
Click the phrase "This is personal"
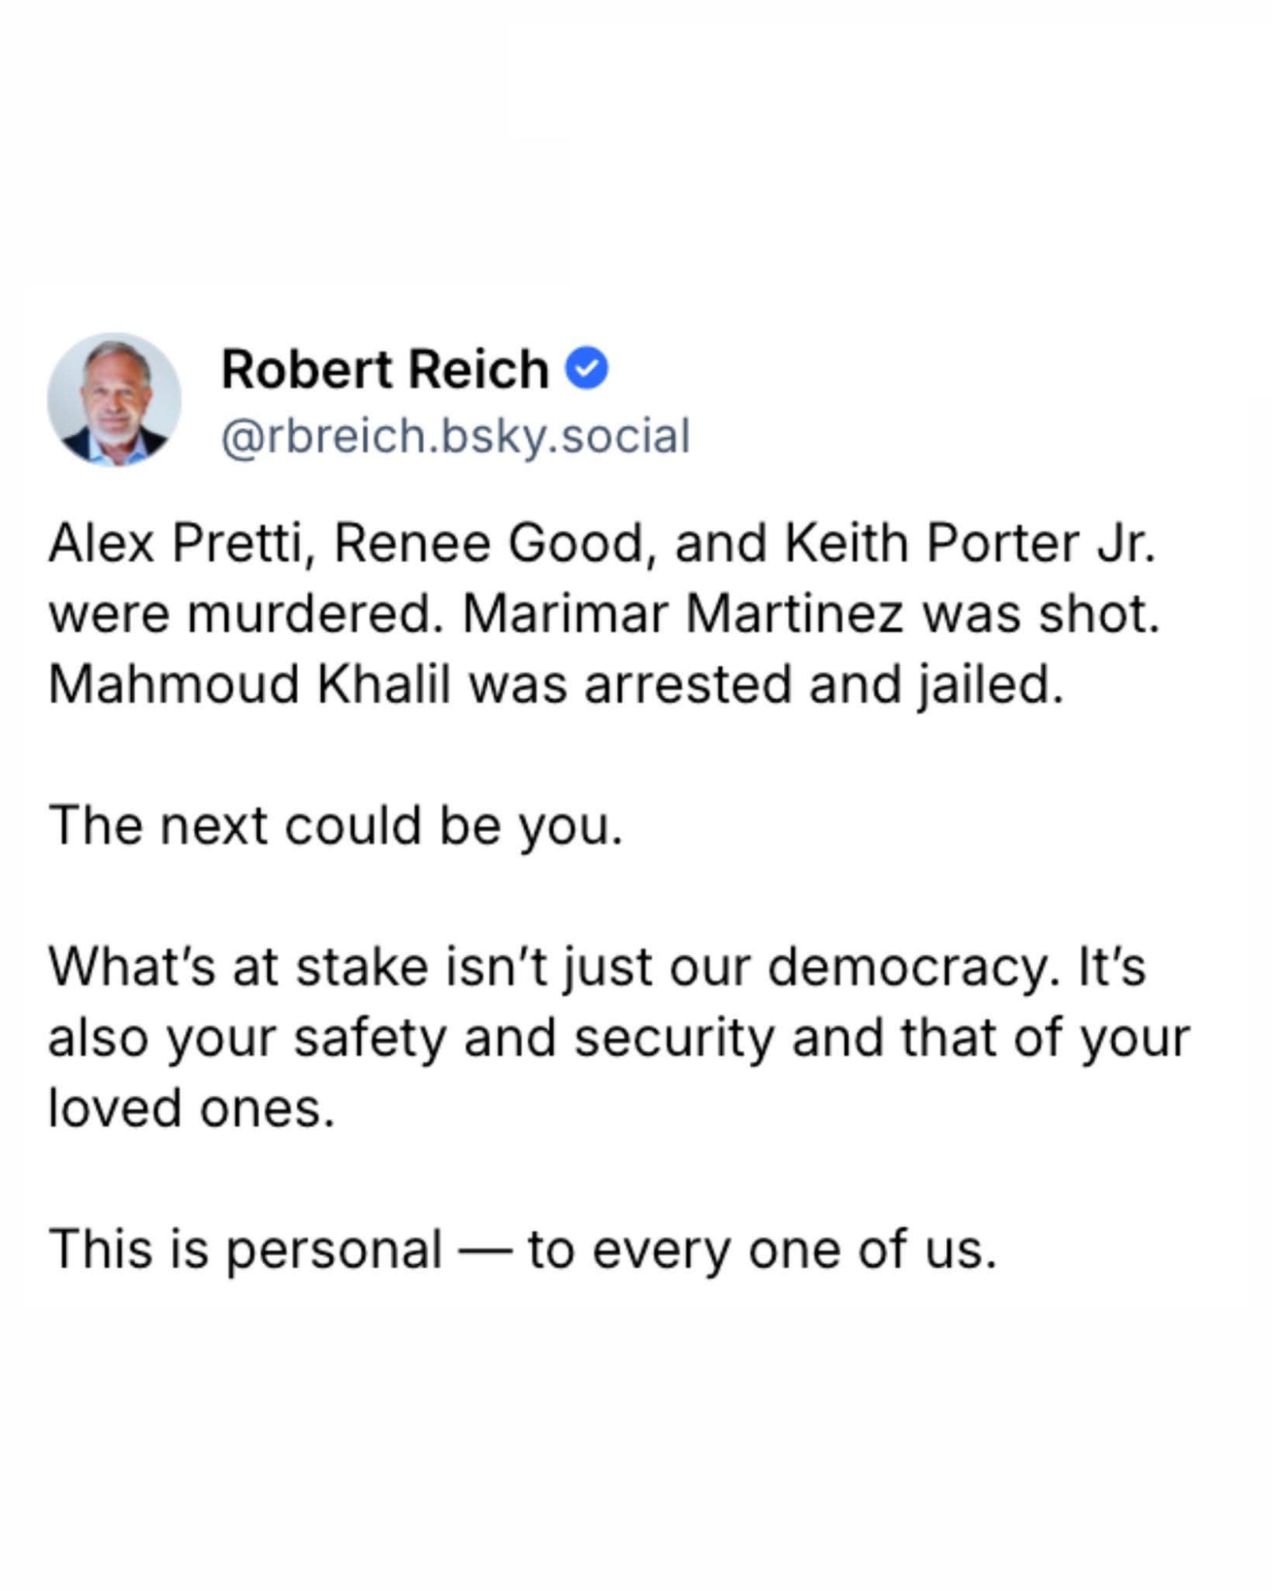[246, 1250]
